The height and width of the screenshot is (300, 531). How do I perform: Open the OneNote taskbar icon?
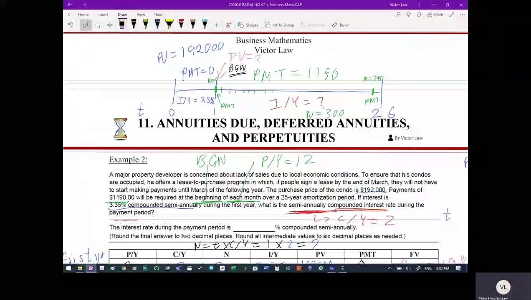pyautogui.click(x=91, y=268)
